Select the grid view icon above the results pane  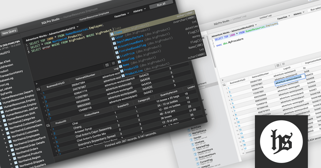tap(107, 65)
